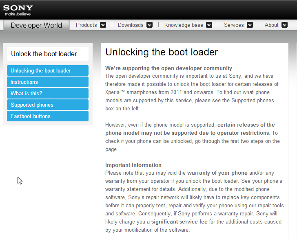Screen dimensions: 297x239
Task: Expand the About dropdown arrow
Action: 284,25
